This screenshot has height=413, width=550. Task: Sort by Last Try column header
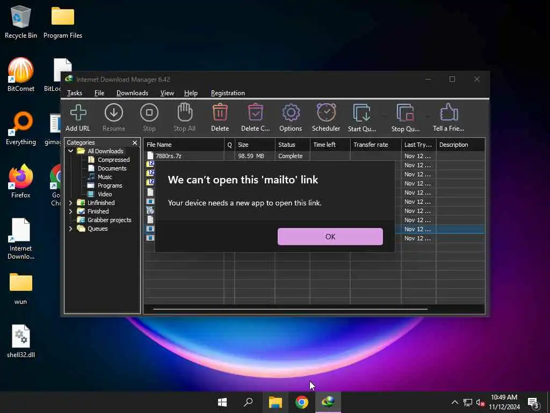point(418,145)
